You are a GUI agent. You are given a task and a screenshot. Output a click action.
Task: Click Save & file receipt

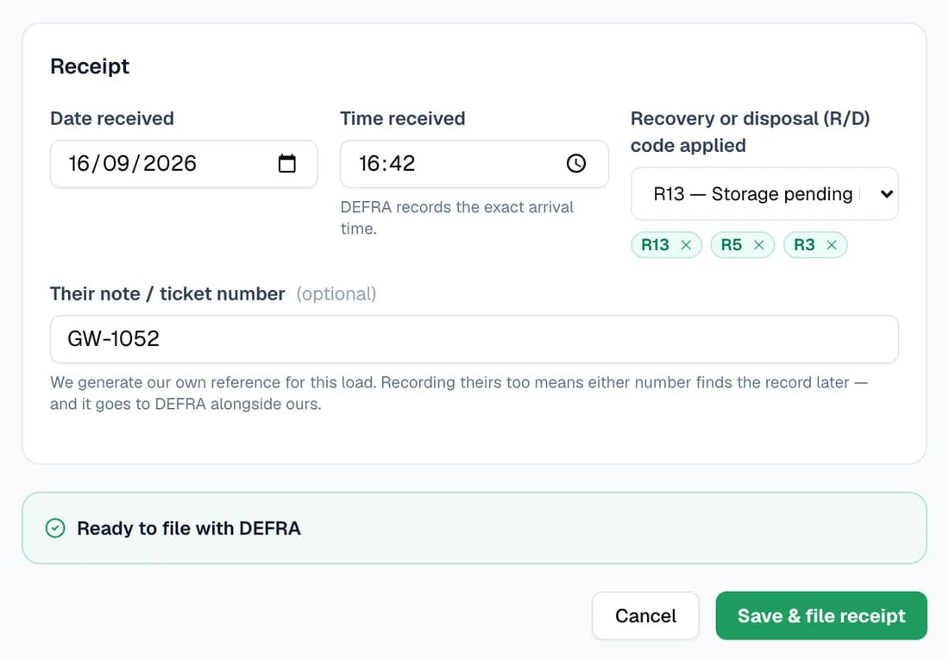[x=821, y=615]
